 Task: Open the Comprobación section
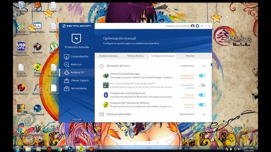(76, 57)
